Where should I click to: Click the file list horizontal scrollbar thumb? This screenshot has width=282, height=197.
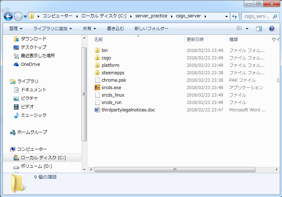tap(175, 169)
